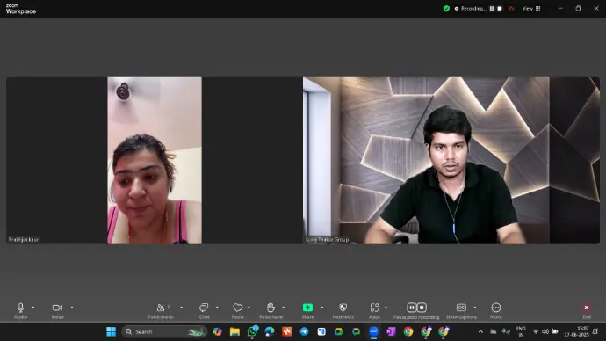Open Google Meet from the taskbar
This screenshot has width=606, height=341.
click(339, 331)
